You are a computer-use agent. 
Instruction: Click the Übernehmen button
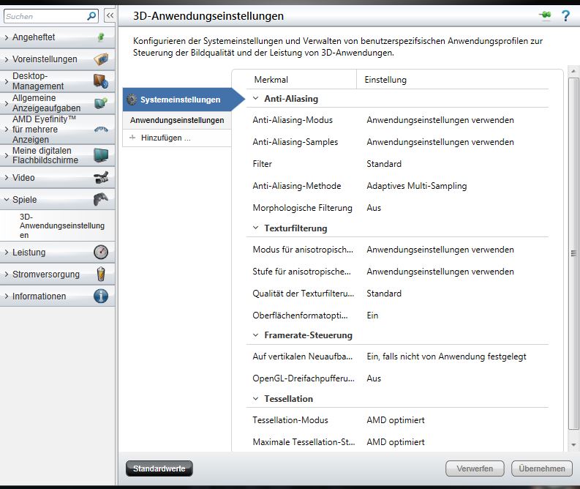[x=541, y=469]
